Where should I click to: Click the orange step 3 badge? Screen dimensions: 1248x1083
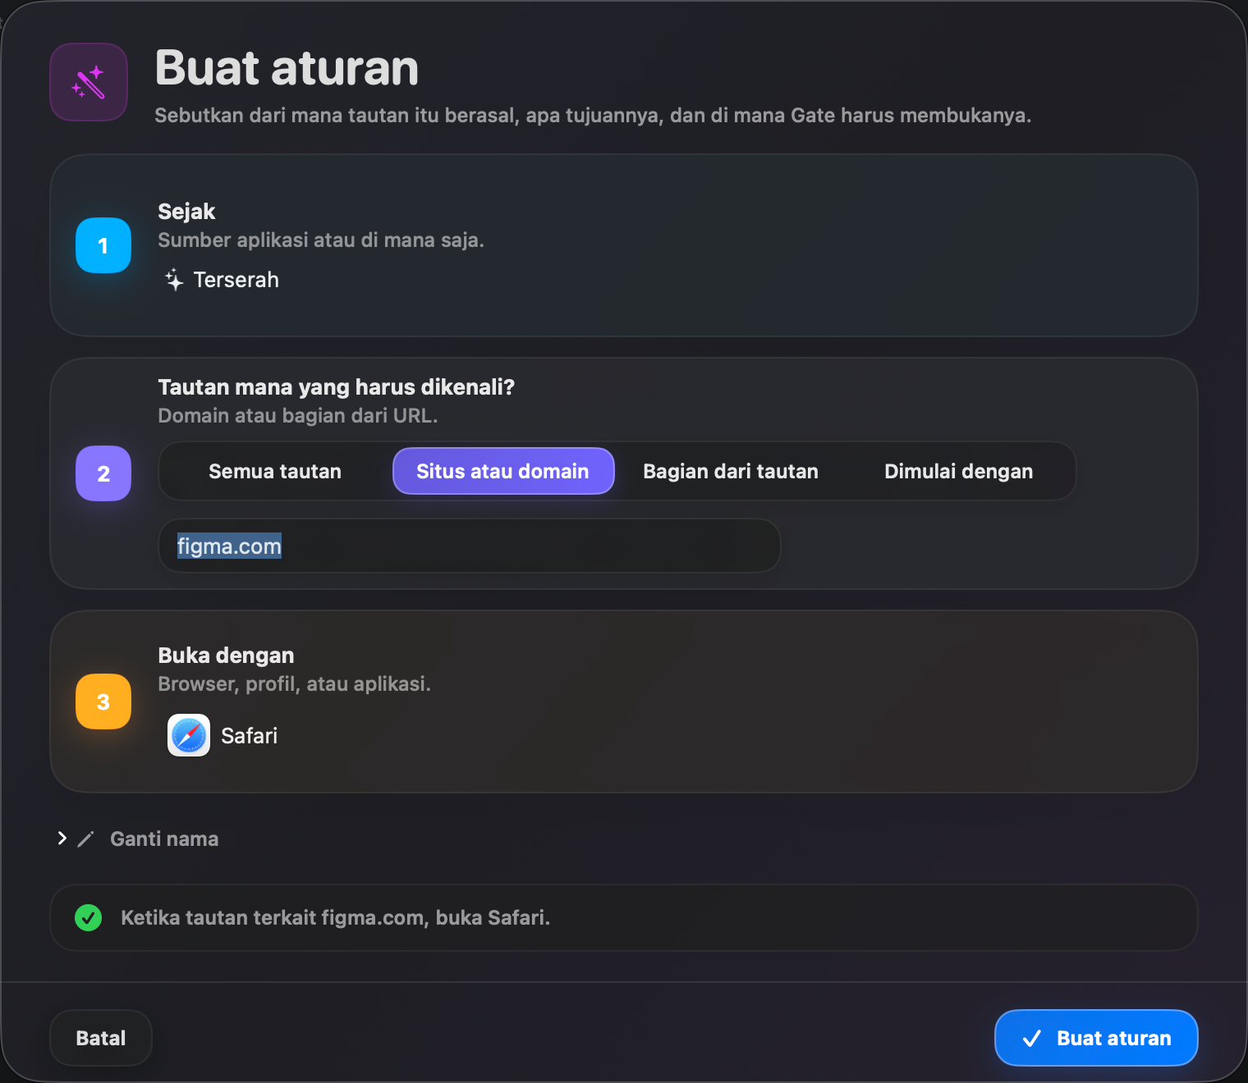pyautogui.click(x=103, y=701)
